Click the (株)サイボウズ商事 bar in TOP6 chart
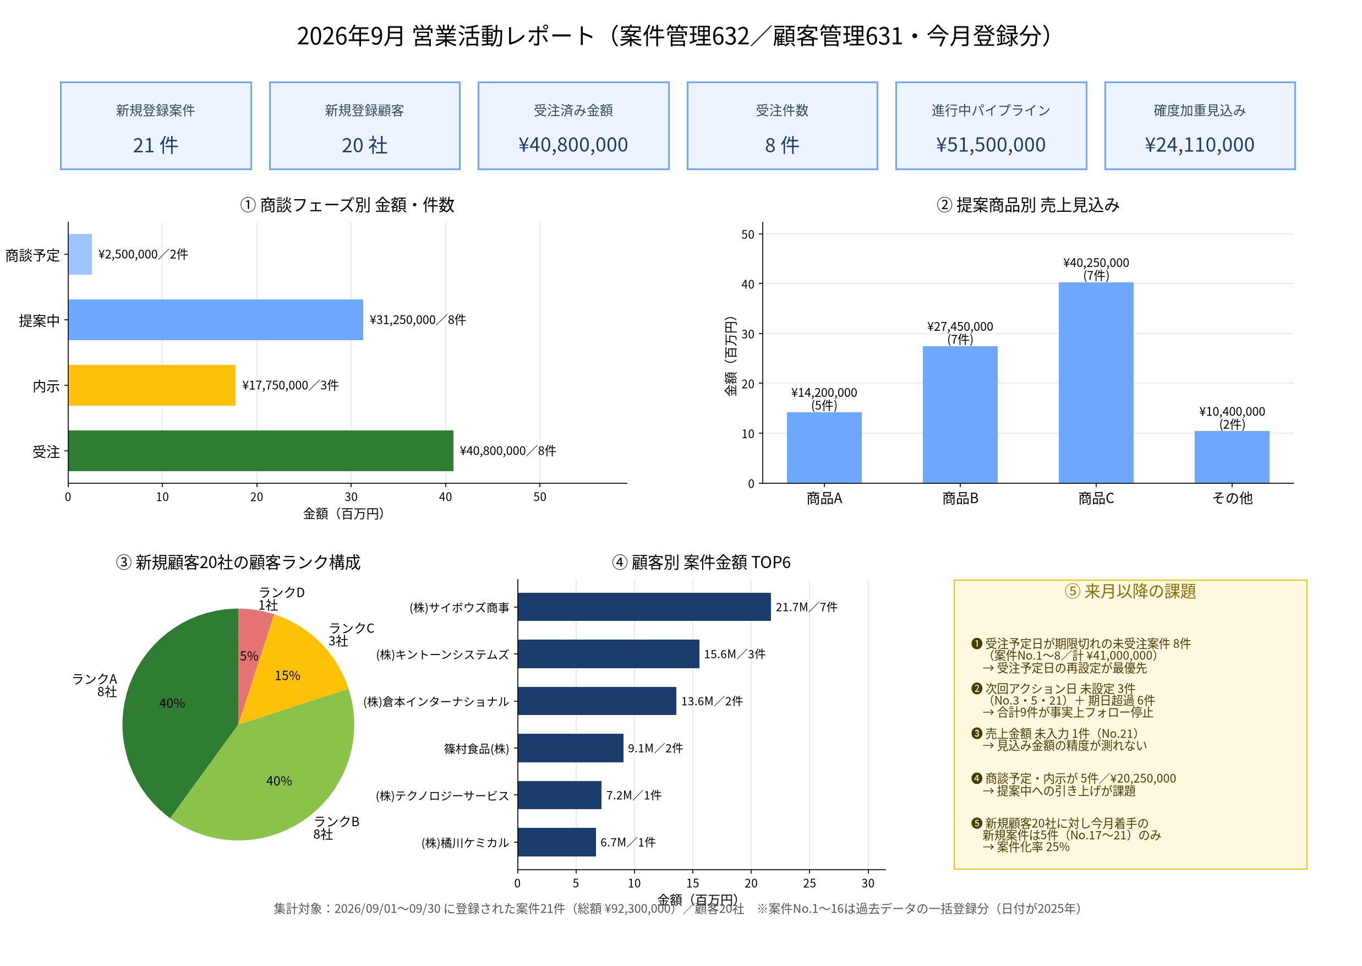1362x966 pixels. point(644,607)
